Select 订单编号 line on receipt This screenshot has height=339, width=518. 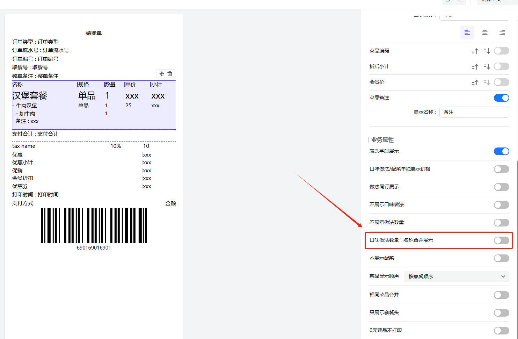click(35, 59)
